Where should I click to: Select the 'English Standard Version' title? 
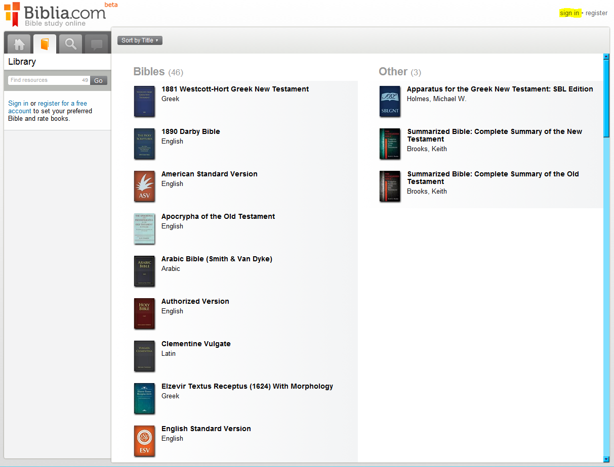[x=206, y=429]
